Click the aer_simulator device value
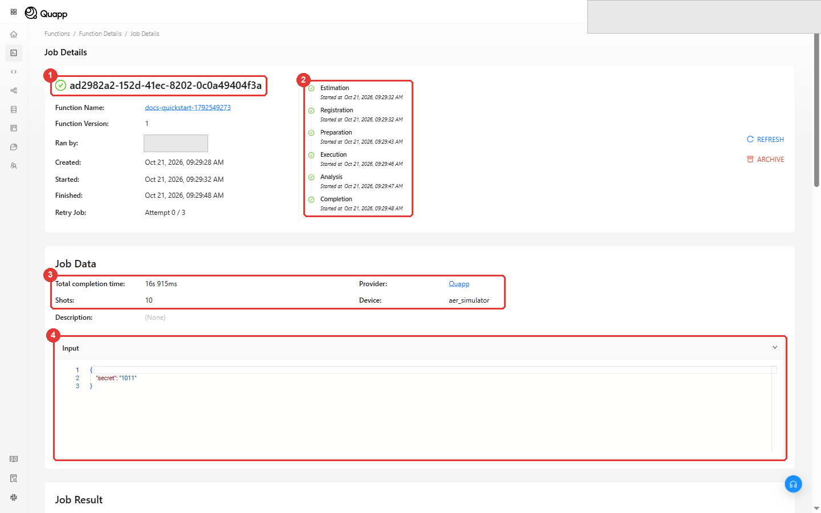 (469, 300)
